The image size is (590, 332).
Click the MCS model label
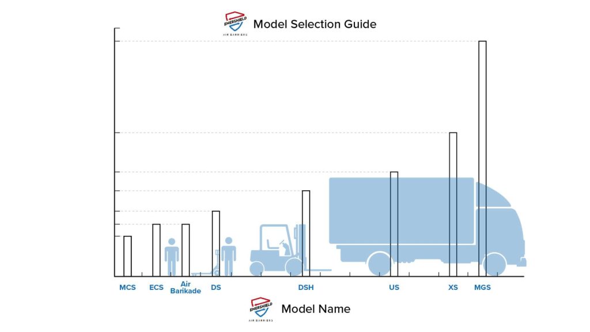(127, 287)
